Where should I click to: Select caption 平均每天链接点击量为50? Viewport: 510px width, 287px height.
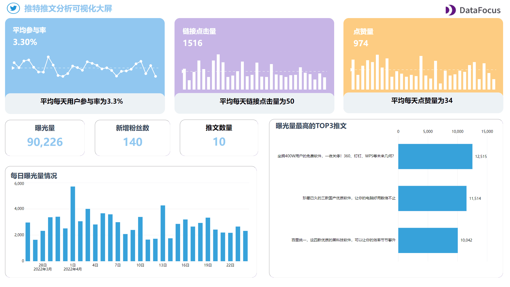[257, 101]
